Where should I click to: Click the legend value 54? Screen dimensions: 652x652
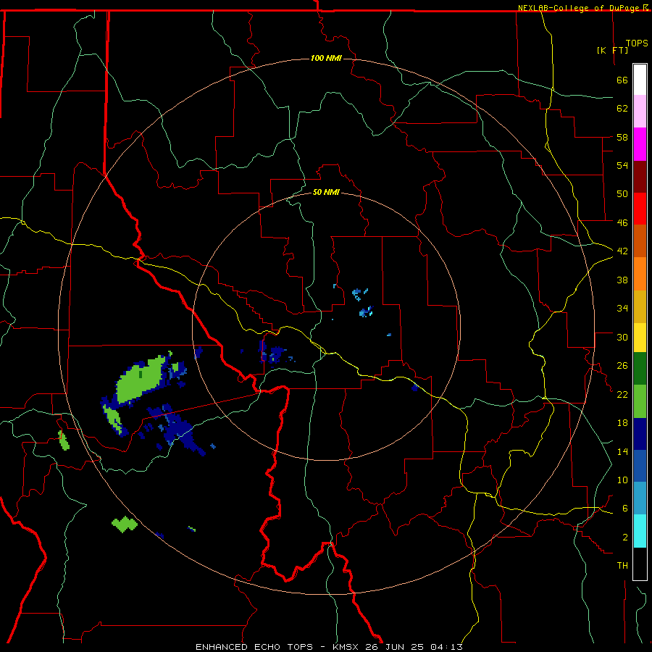click(622, 165)
